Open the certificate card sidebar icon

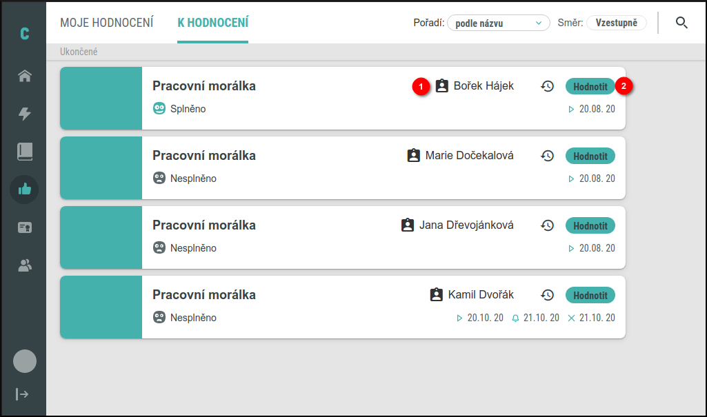[25, 227]
